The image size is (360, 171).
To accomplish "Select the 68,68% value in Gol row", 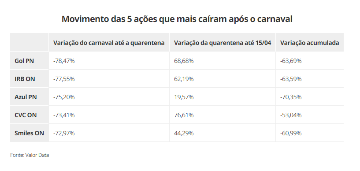I will [x=184, y=61].
